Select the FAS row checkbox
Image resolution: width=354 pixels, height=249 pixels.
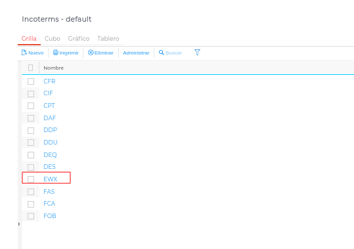[x=31, y=192]
